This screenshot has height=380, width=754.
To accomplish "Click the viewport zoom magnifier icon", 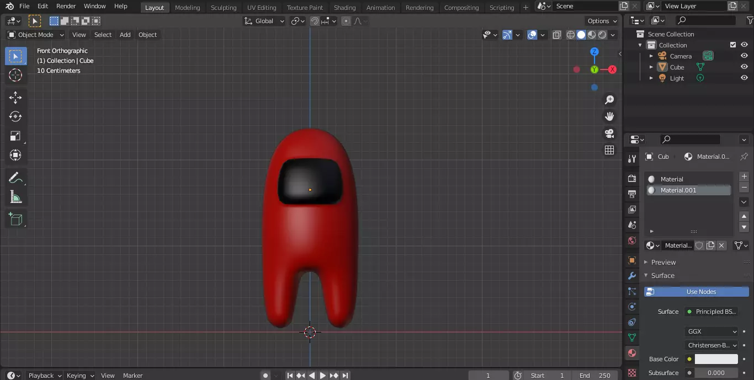I will (x=609, y=100).
